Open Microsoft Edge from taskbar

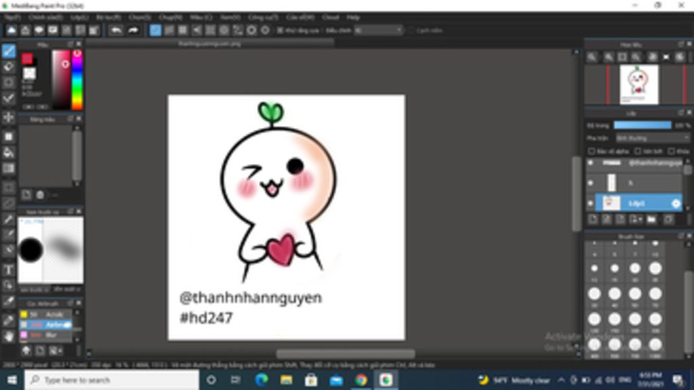click(x=261, y=380)
